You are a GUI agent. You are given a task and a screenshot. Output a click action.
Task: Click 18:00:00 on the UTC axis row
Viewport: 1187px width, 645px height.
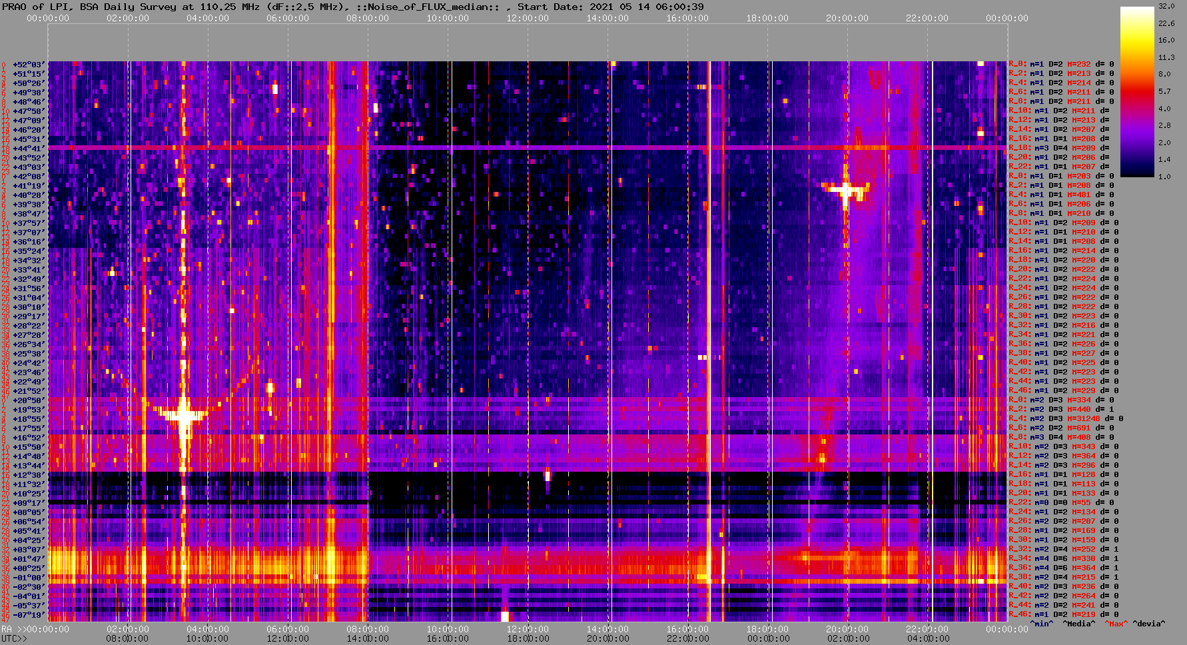tap(528, 638)
